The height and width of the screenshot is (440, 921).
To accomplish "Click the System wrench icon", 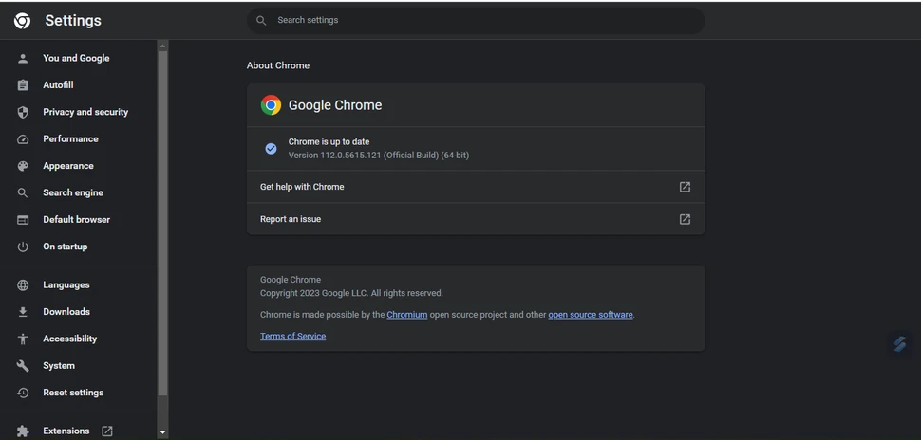I will coord(23,366).
